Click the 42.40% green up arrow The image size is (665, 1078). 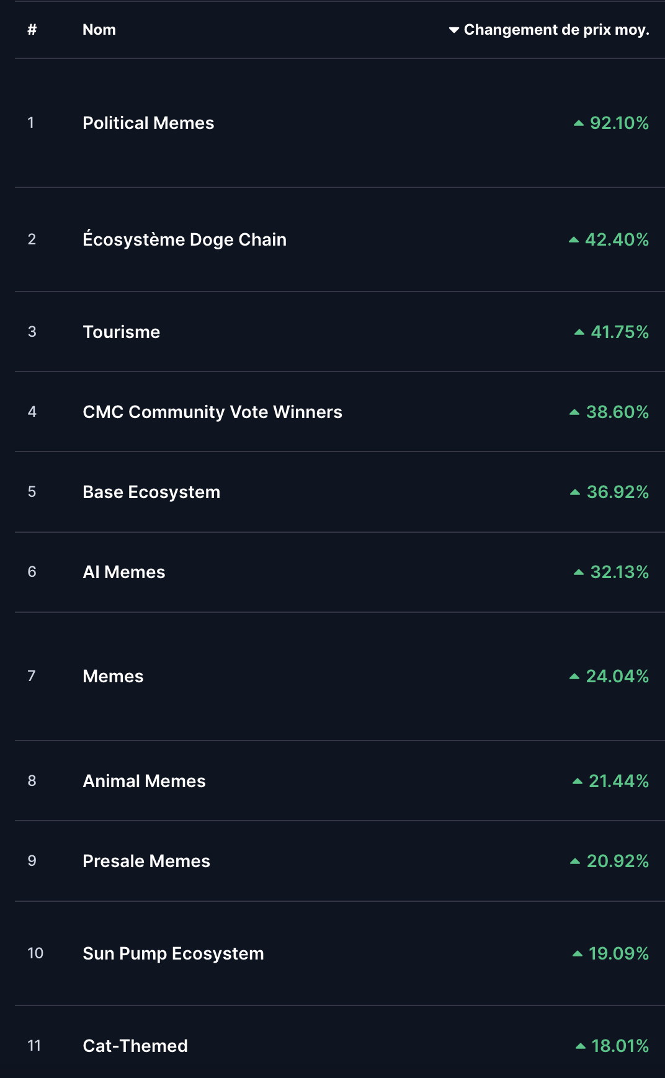click(x=574, y=240)
